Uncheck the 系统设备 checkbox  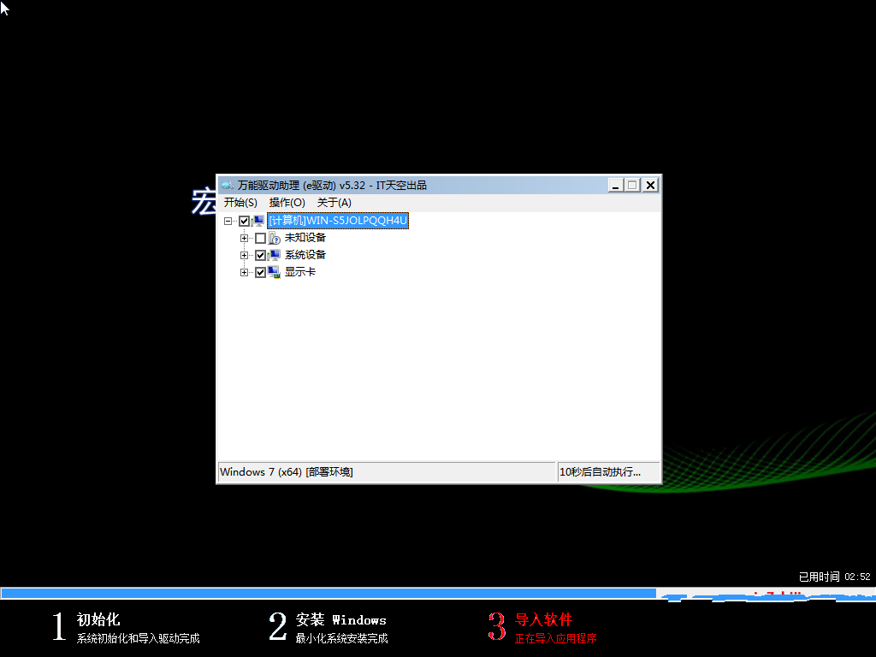(260, 256)
